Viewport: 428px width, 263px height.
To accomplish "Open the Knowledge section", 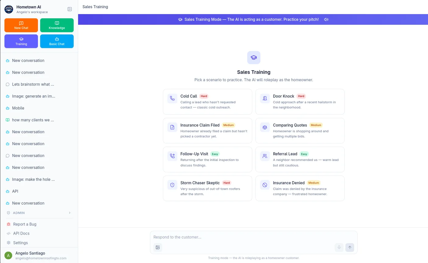I will [x=57, y=25].
